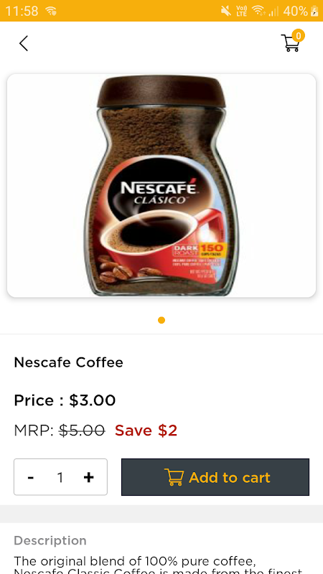Decrease quantity with the minus button
323x574 pixels.
[x=31, y=477]
